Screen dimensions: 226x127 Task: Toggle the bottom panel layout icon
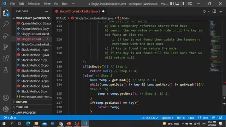177,4
